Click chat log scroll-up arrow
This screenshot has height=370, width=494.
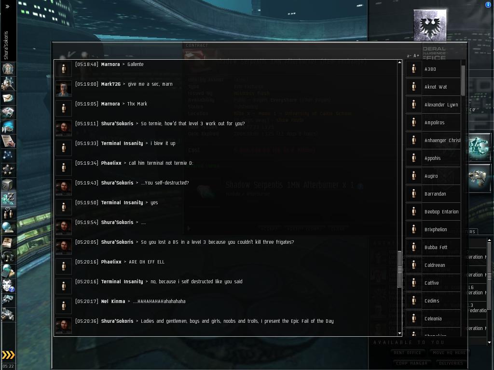coord(399,62)
